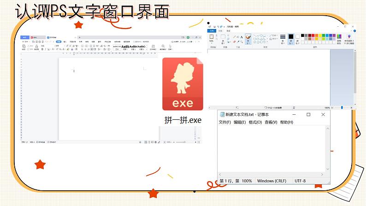Viewport: 366px width, 206px height.
Task: Select the Color picker eyedropper in Paint
Action: 238,42
